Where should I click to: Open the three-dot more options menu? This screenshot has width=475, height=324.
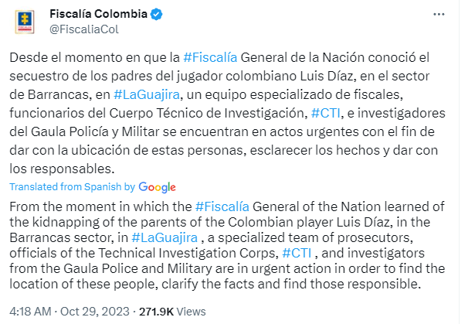pos(440,14)
